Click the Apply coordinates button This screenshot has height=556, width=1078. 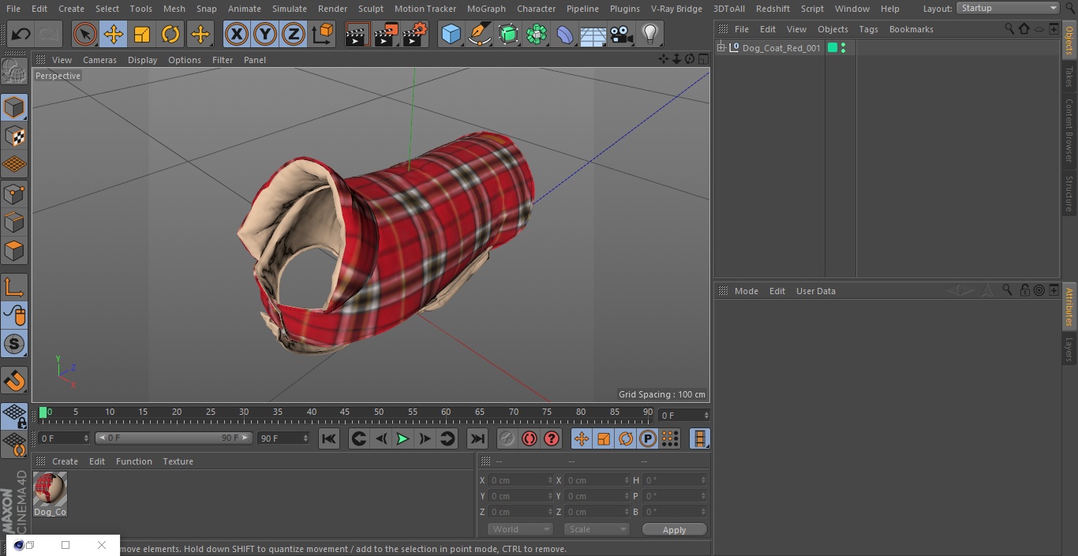click(x=674, y=529)
